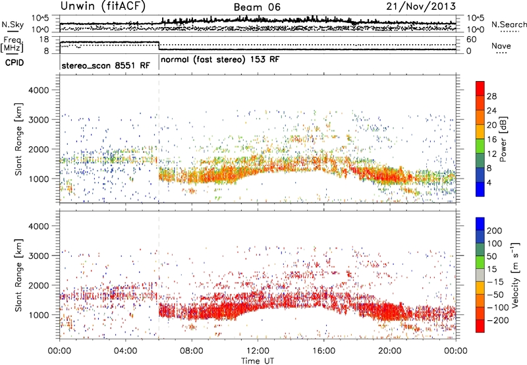This screenshot has width=527, height=365.
Task: Click the 'Nave' legend label
Action: coord(501,46)
